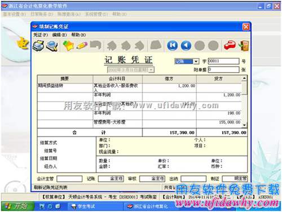Screen dimensions: 282x212
Task: Open the 凭证 menu in voucher window
Action: 41,35
